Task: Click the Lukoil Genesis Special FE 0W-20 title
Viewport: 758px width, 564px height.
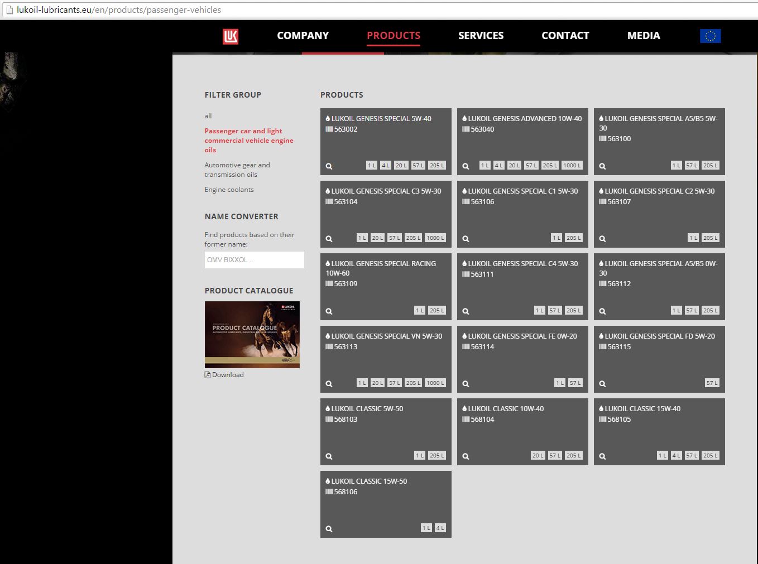Action: [522, 336]
